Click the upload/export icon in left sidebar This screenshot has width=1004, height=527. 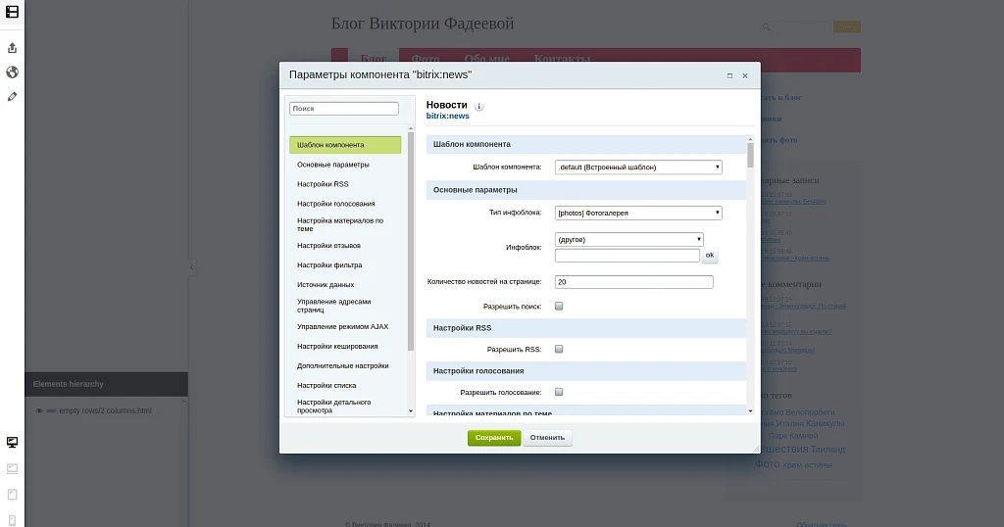[12, 48]
